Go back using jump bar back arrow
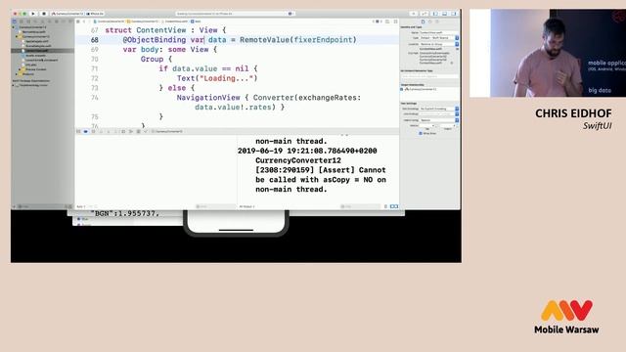The width and height of the screenshot is (626, 352). (84, 22)
